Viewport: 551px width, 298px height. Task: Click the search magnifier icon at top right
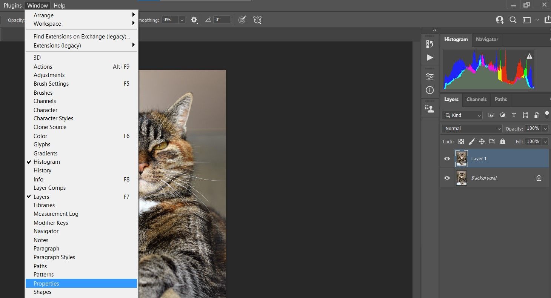[x=513, y=20]
